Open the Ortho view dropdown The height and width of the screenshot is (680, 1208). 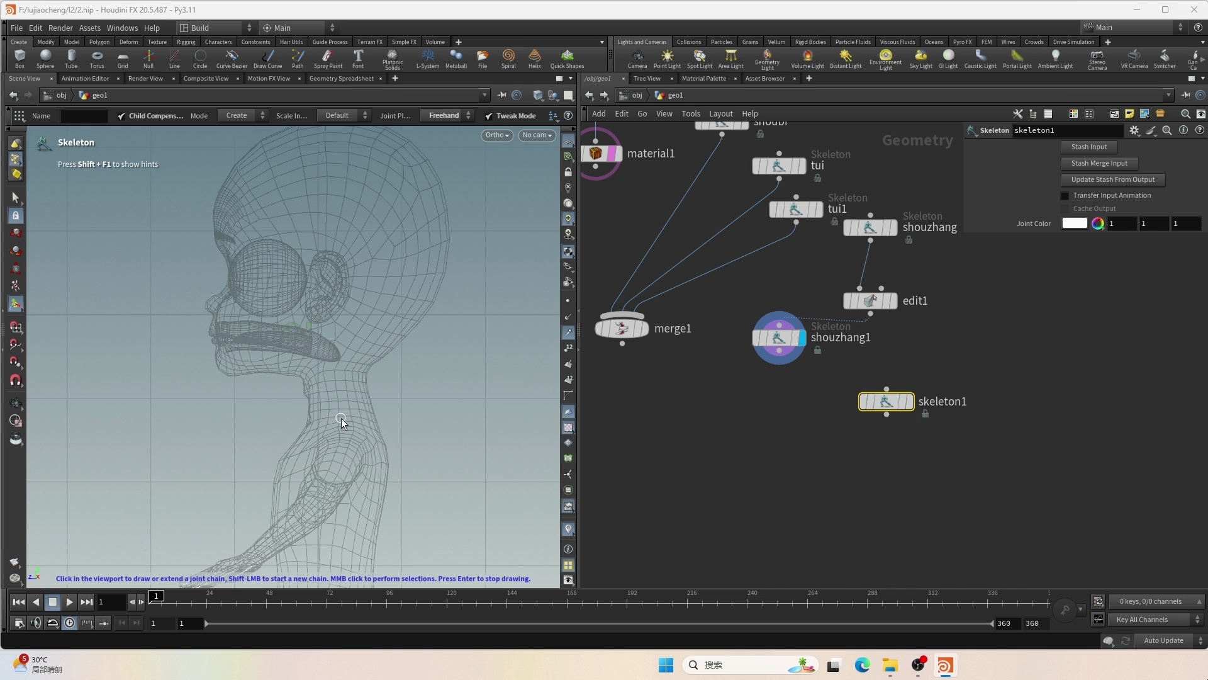coord(497,135)
